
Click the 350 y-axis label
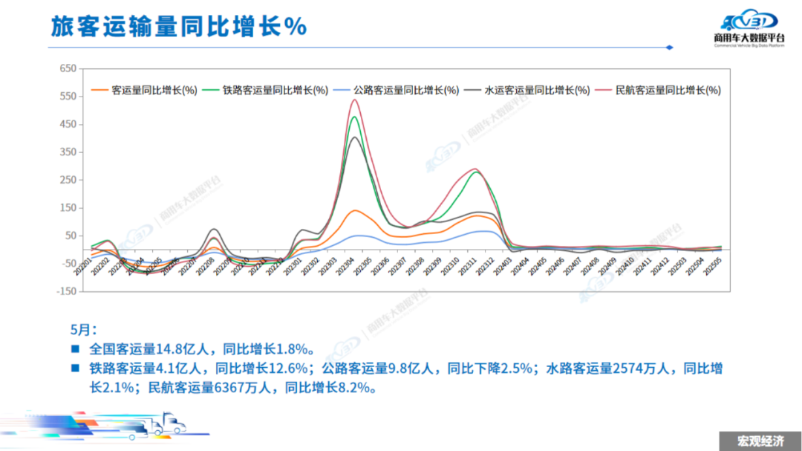(68, 152)
